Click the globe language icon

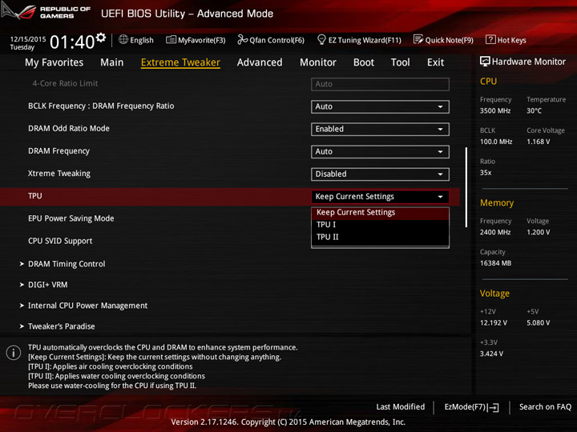click(123, 39)
